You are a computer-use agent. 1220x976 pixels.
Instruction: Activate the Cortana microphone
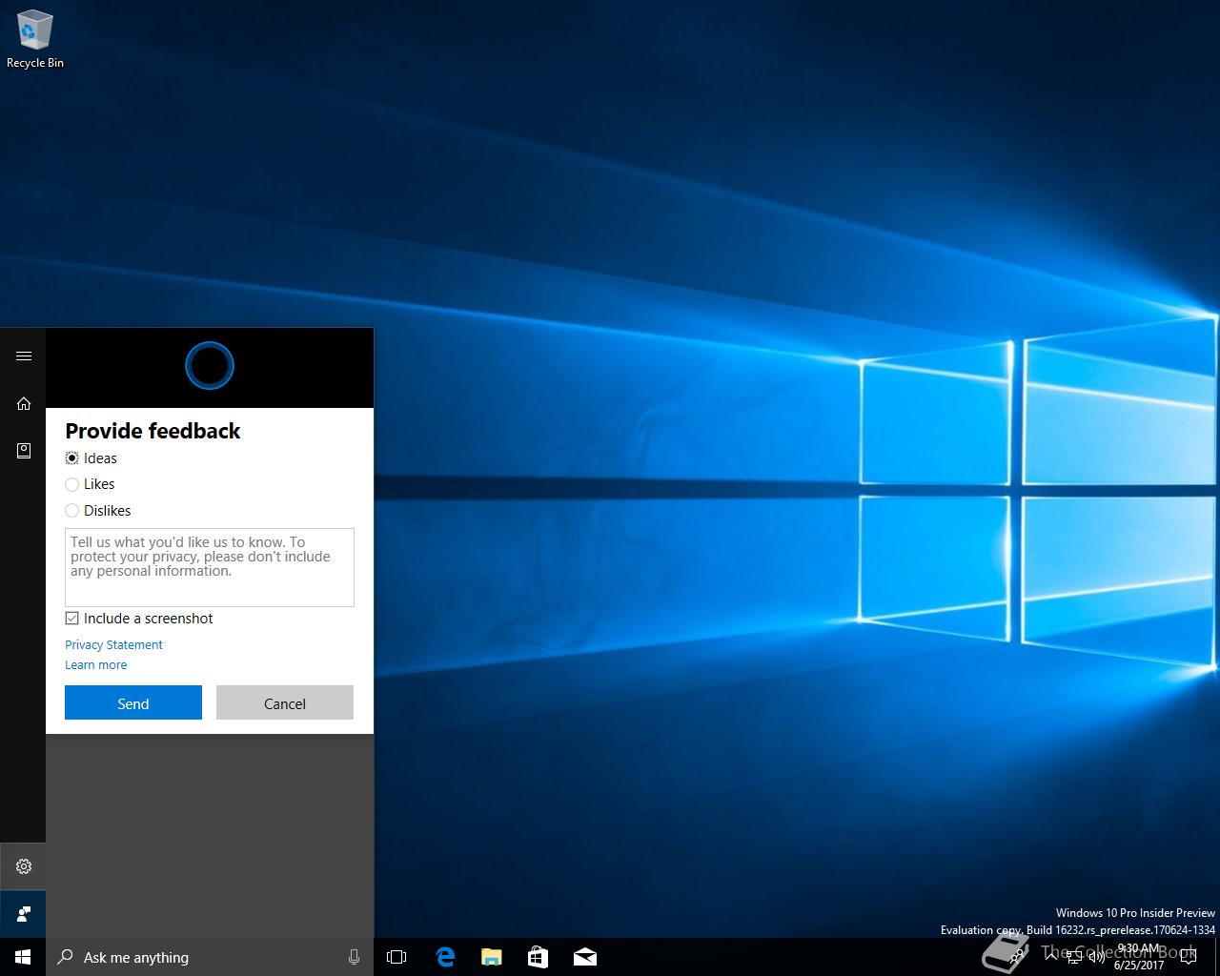pos(354,957)
